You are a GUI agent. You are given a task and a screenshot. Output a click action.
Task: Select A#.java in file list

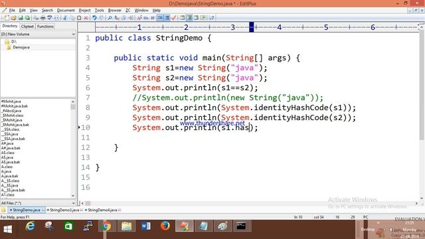pos(7,143)
